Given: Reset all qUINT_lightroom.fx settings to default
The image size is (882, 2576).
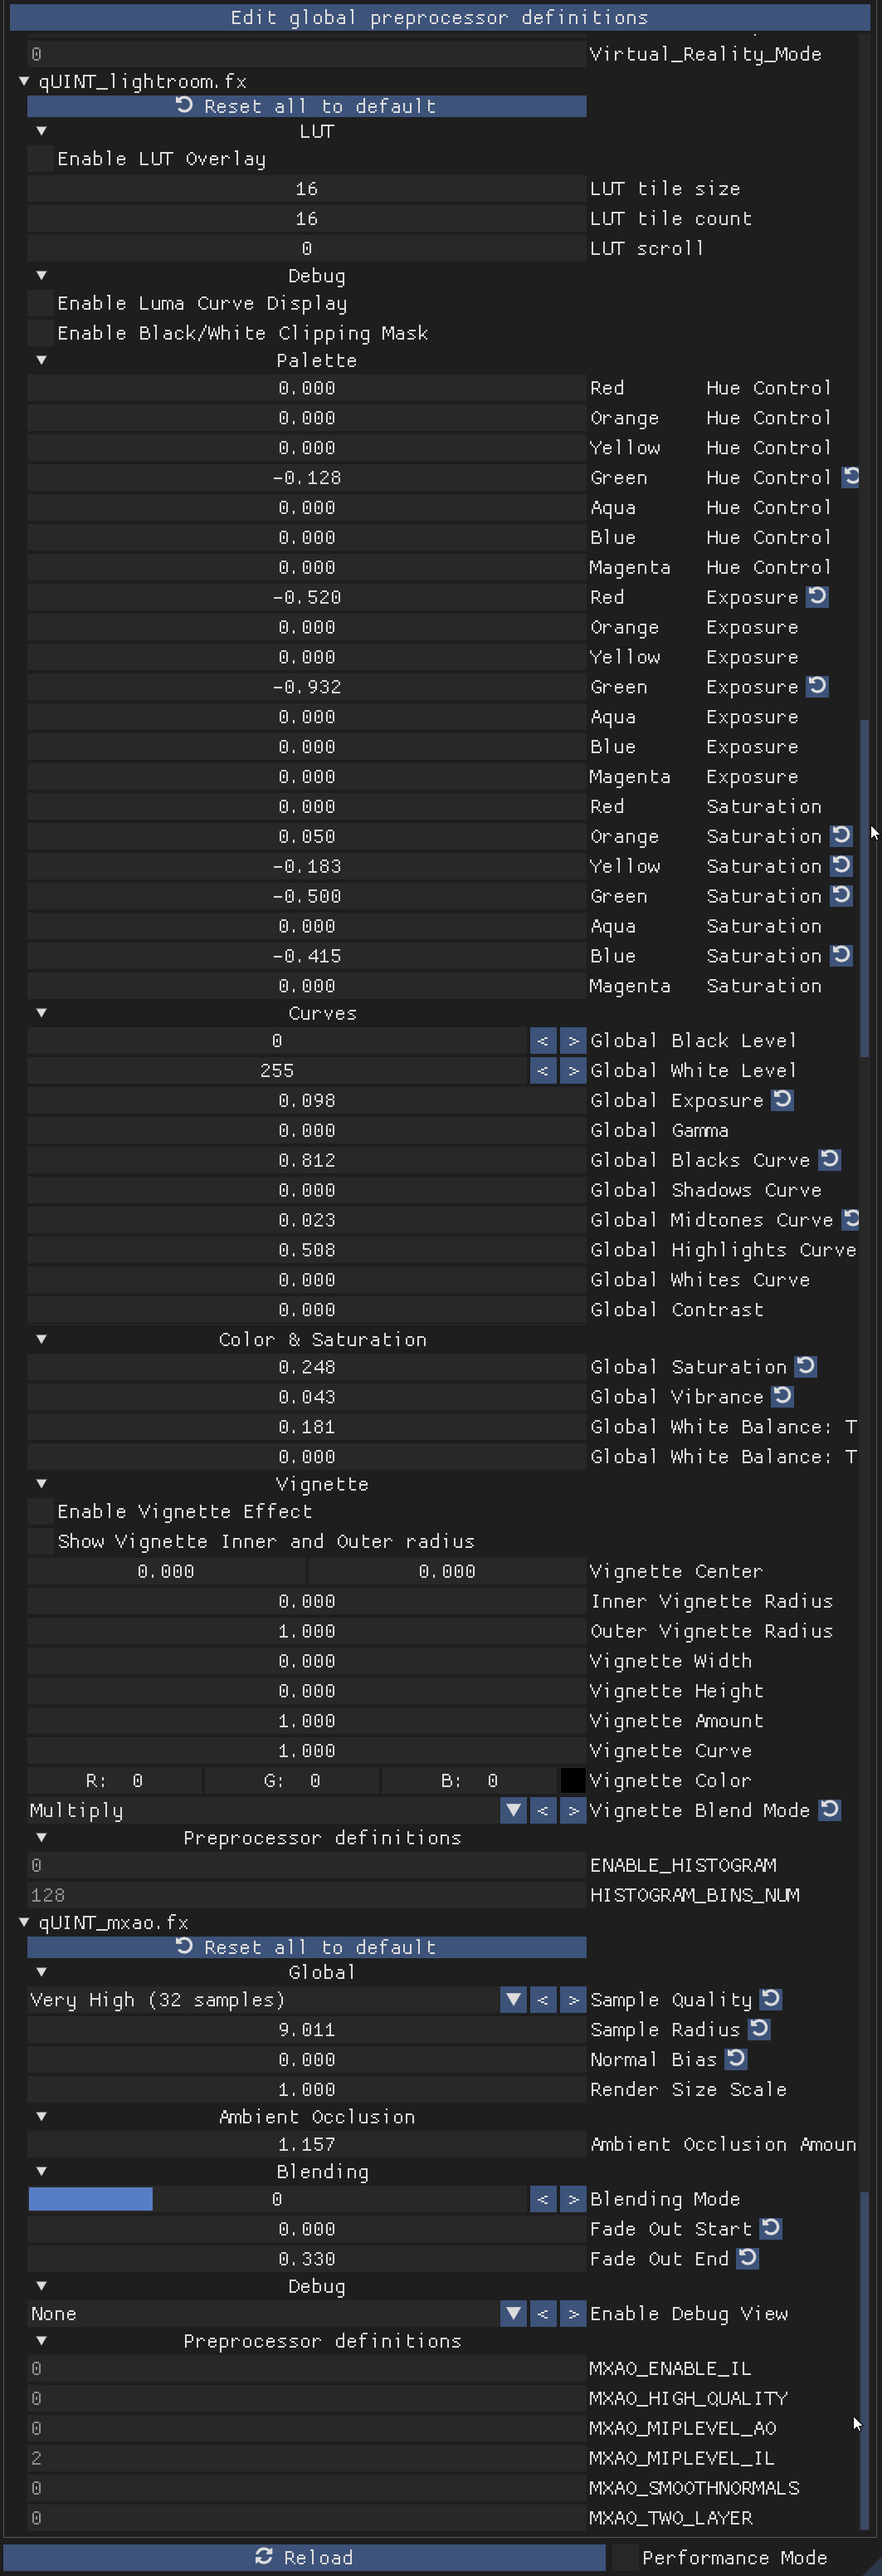Looking at the screenshot, I should click(x=307, y=106).
